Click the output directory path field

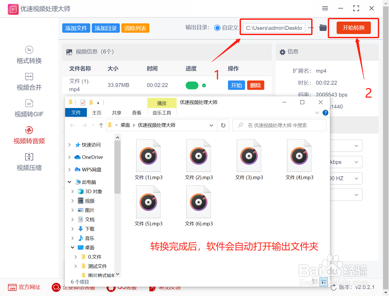click(274, 28)
